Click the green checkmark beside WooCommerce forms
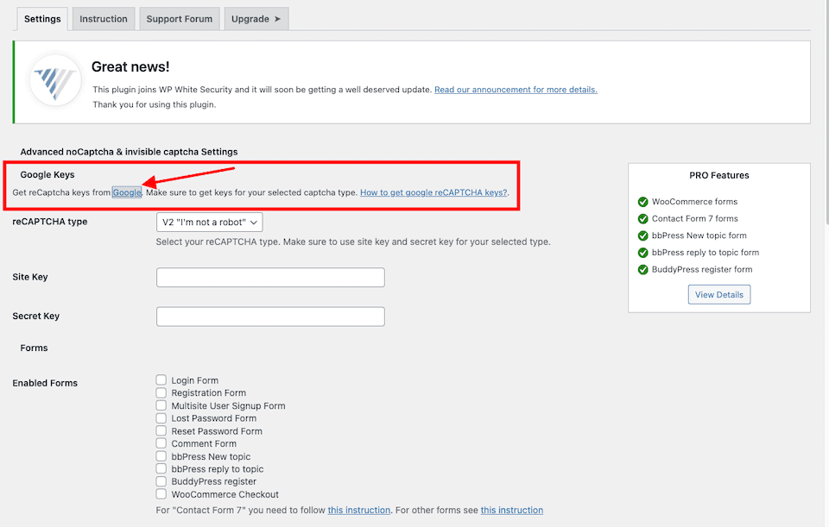The image size is (829, 527). pos(642,202)
